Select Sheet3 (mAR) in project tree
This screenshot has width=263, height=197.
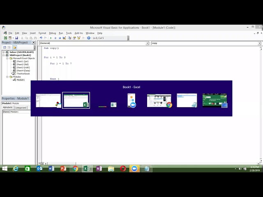point(23,67)
